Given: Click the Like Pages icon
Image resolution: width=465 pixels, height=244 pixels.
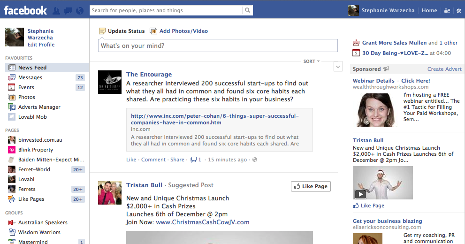Looking at the screenshot, I should click(x=12, y=199).
